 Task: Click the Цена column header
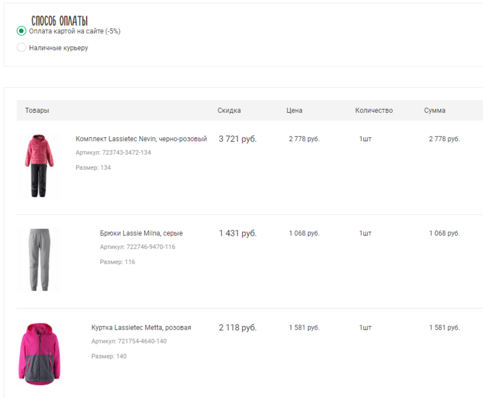tap(294, 110)
